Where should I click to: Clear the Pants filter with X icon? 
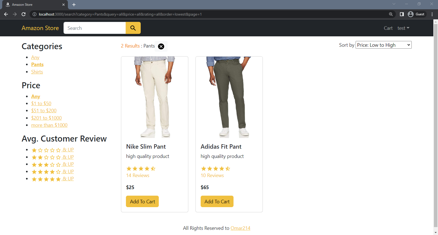[161, 46]
